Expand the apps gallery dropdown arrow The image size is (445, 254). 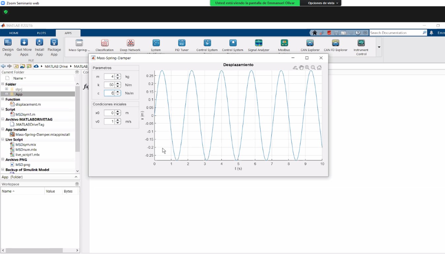point(379,47)
